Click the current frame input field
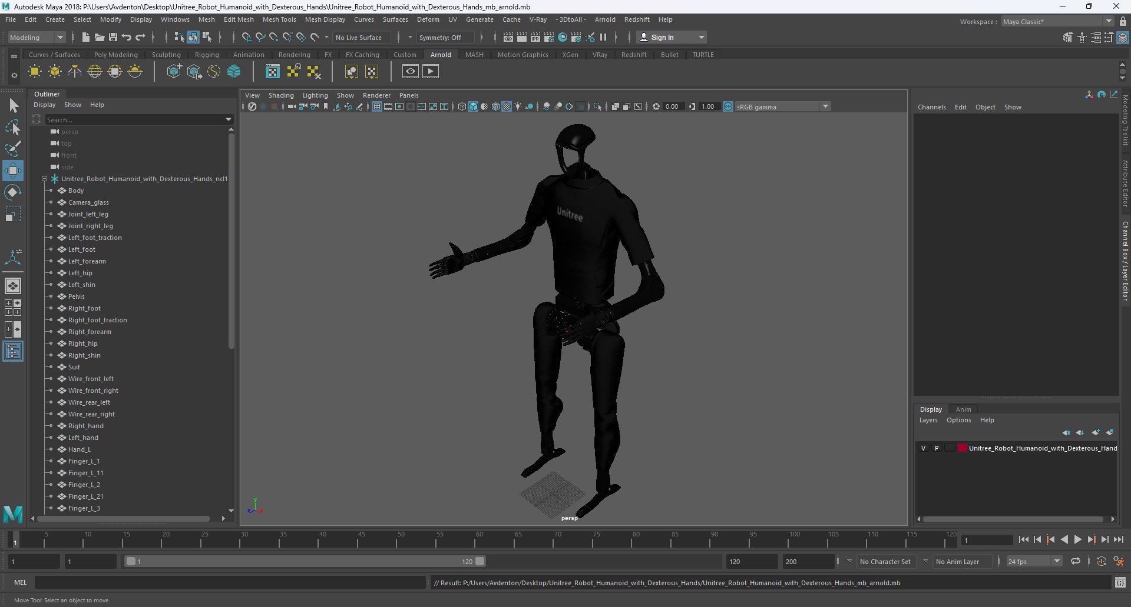The image size is (1131, 607). pyautogui.click(x=987, y=539)
